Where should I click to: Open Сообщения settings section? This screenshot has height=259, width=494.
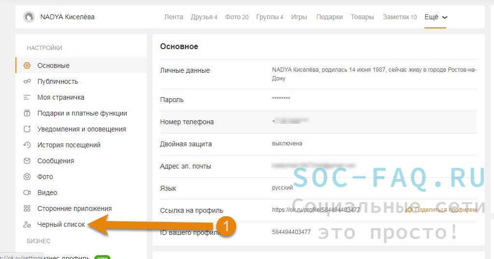point(81,161)
